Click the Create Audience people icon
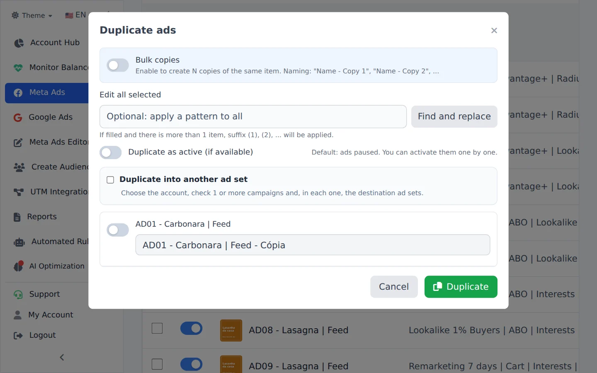The width and height of the screenshot is (597, 373). coord(19,167)
